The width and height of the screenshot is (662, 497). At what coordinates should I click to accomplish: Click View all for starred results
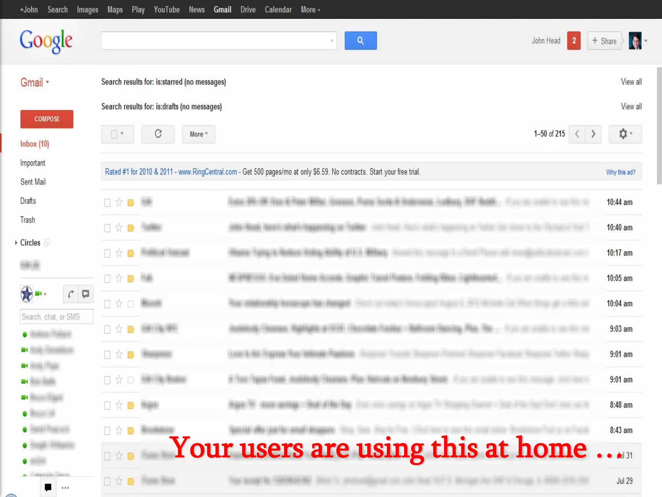[x=631, y=82]
